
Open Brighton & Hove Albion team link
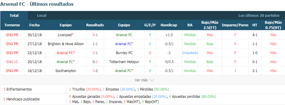click(66, 44)
